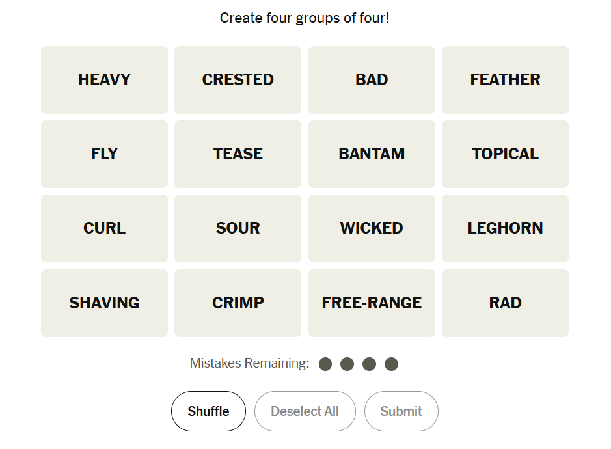Image resolution: width=611 pixels, height=449 pixels.
Task: Pick the CRESTED tile
Action: coord(238,80)
